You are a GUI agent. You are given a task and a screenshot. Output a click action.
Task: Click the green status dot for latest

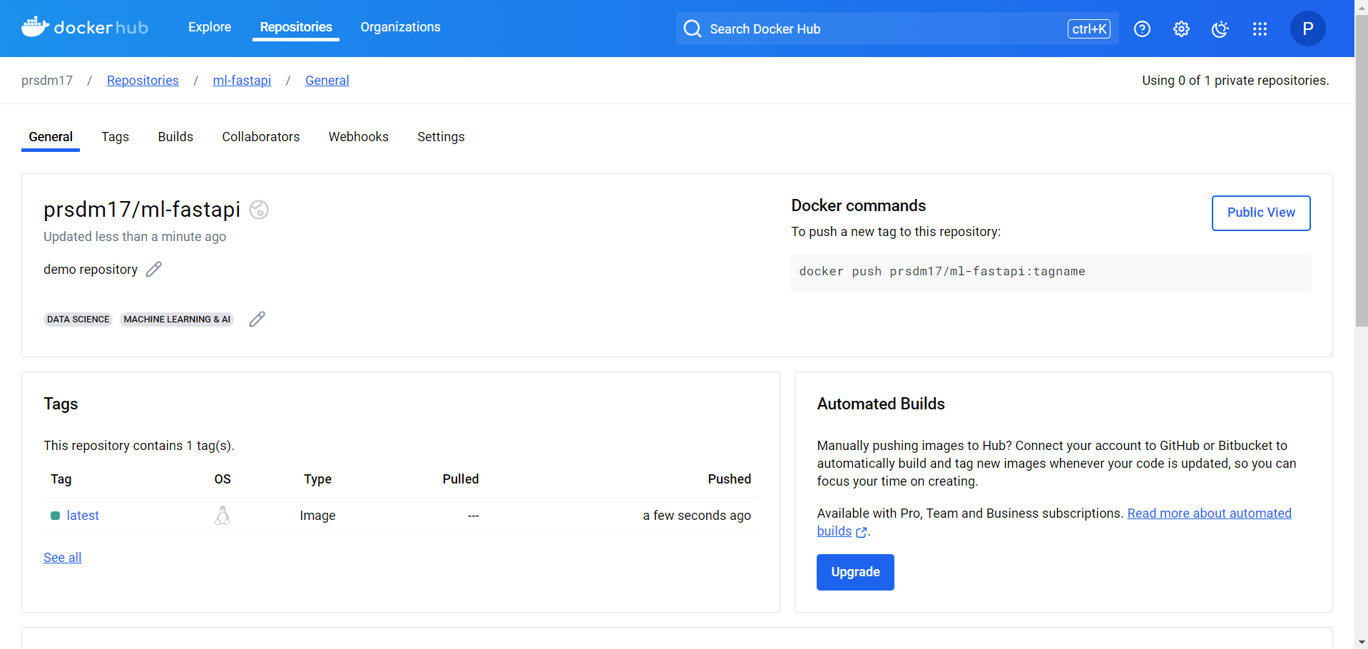point(55,516)
